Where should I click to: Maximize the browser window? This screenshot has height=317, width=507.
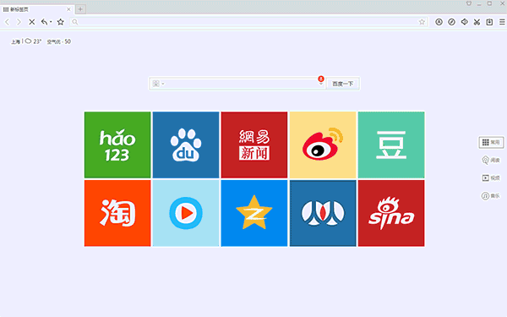point(489,3)
